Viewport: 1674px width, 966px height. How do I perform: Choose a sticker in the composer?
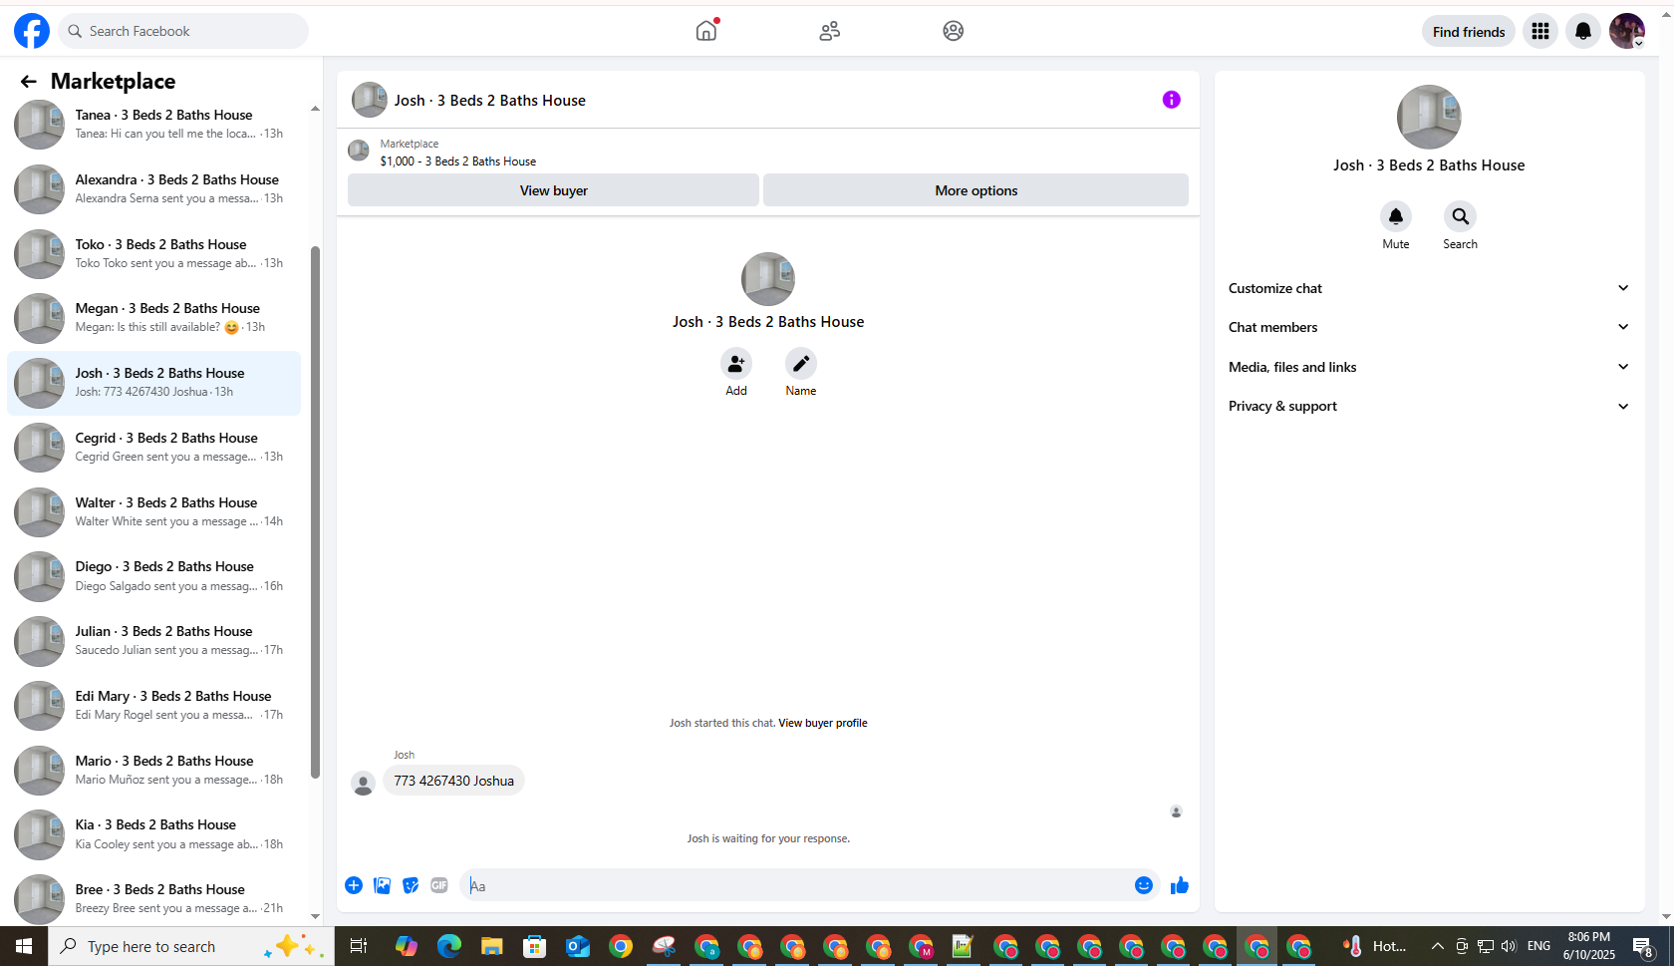(x=411, y=885)
